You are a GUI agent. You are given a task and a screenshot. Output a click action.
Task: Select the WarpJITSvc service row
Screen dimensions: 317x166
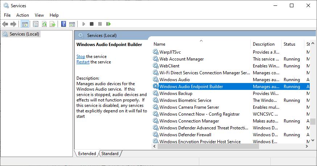(x=231, y=52)
